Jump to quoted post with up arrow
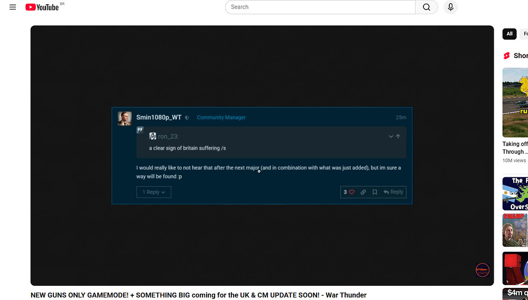This screenshot has width=528, height=300. (x=398, y=136)
